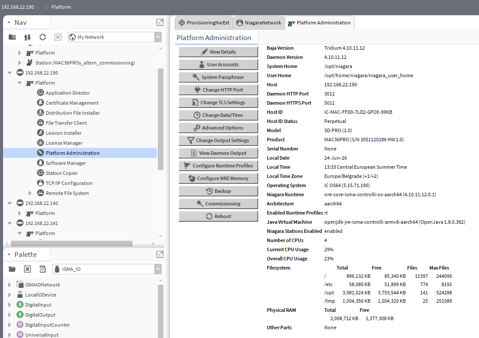The height and width of the screenshot is (338, 479).
Task: Switch to ProvisioningNwExt tab
Action: 204,23
